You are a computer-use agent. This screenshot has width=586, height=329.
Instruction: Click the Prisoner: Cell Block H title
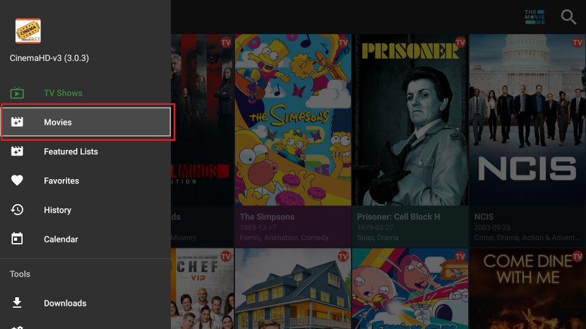click(x=399, y=217)
